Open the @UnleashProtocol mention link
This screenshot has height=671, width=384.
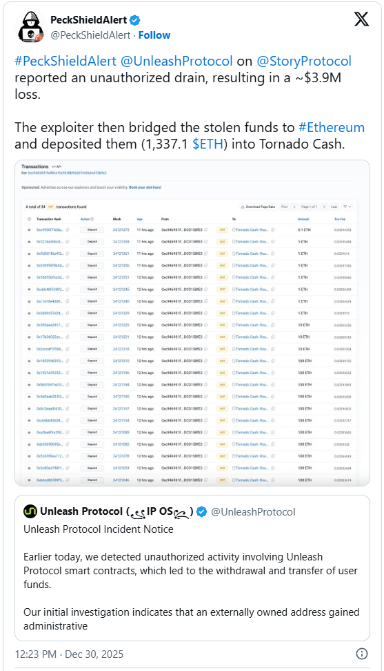click(x=177, y=62)
